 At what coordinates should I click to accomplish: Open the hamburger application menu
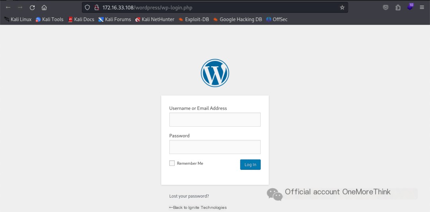pyautogui.click(x=422, y=8)
